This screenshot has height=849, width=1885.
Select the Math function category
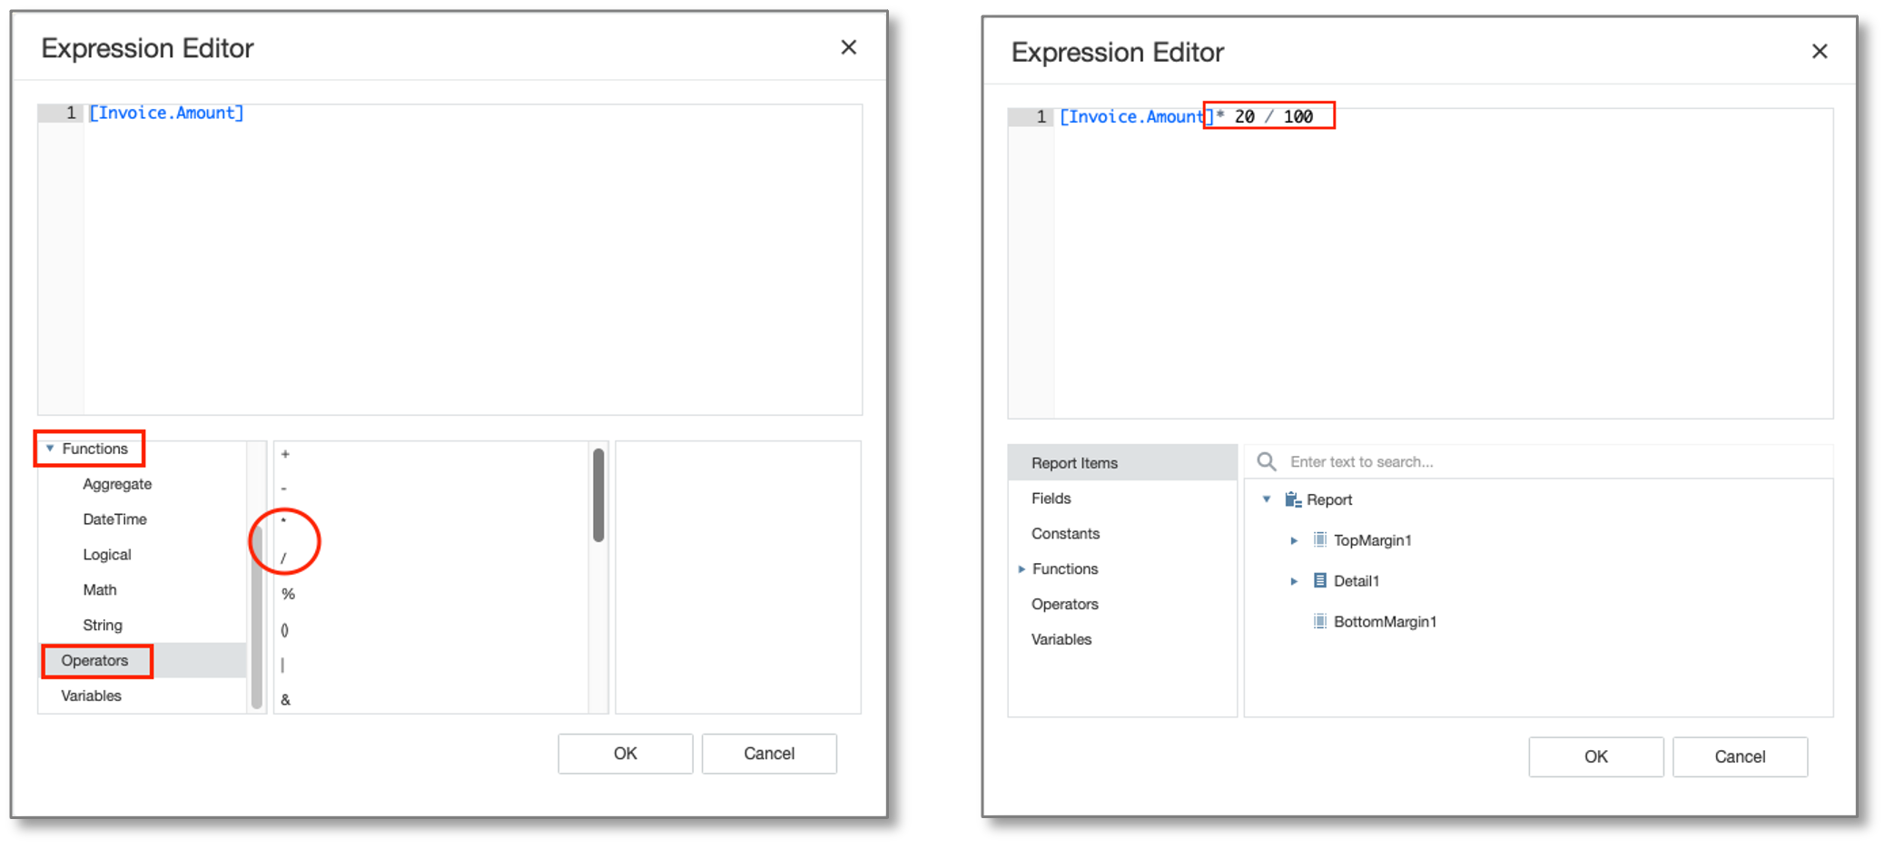click(x=99, y=589)
